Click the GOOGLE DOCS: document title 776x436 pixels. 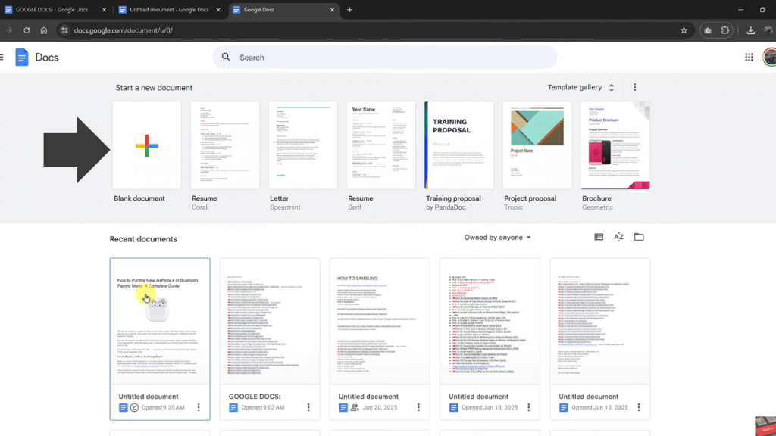255,397
